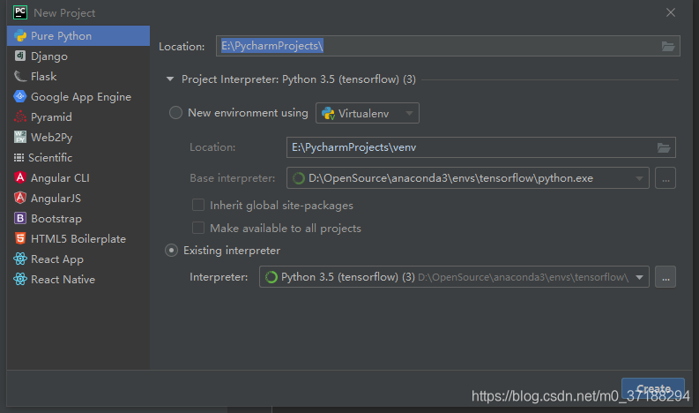Screen dimensions: 699x413
Task: Collapse the Project Interpreter section
Action: click(170, 79)
